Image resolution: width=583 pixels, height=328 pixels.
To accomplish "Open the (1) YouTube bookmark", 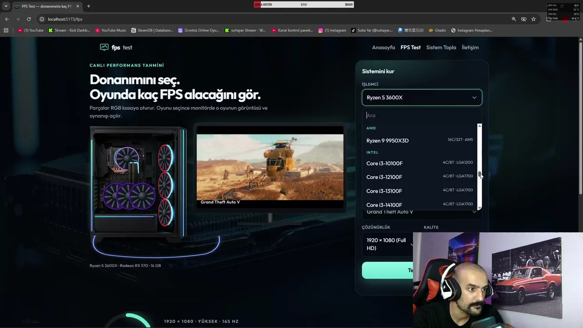I will [31, 31].
